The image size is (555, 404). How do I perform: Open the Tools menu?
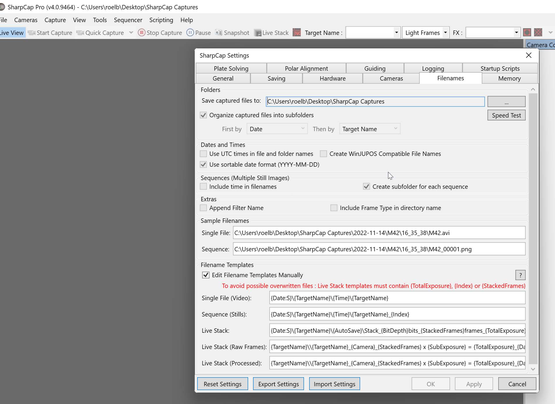100,20
